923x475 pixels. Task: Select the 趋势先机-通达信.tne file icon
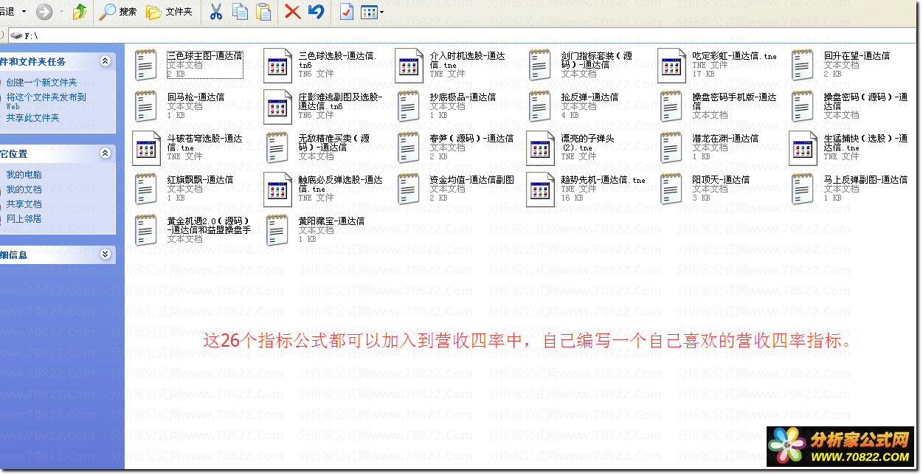tap(541, 189)
